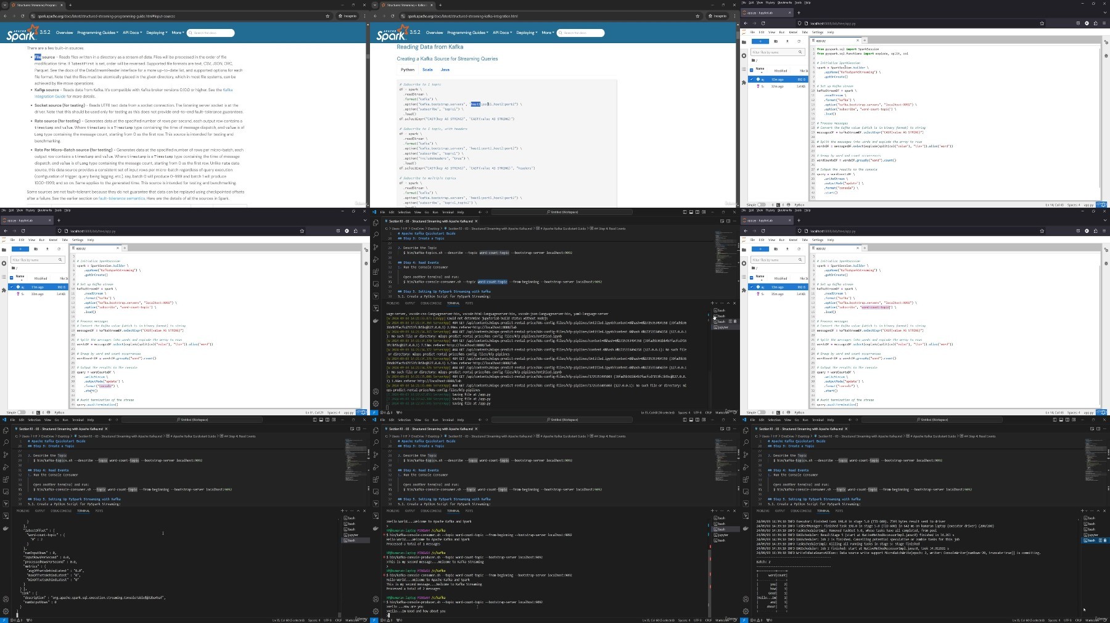Viewport: 1110px width, 623px height.
Task: Click Overview link on Spark Programming Guide page
Action: 64,33
